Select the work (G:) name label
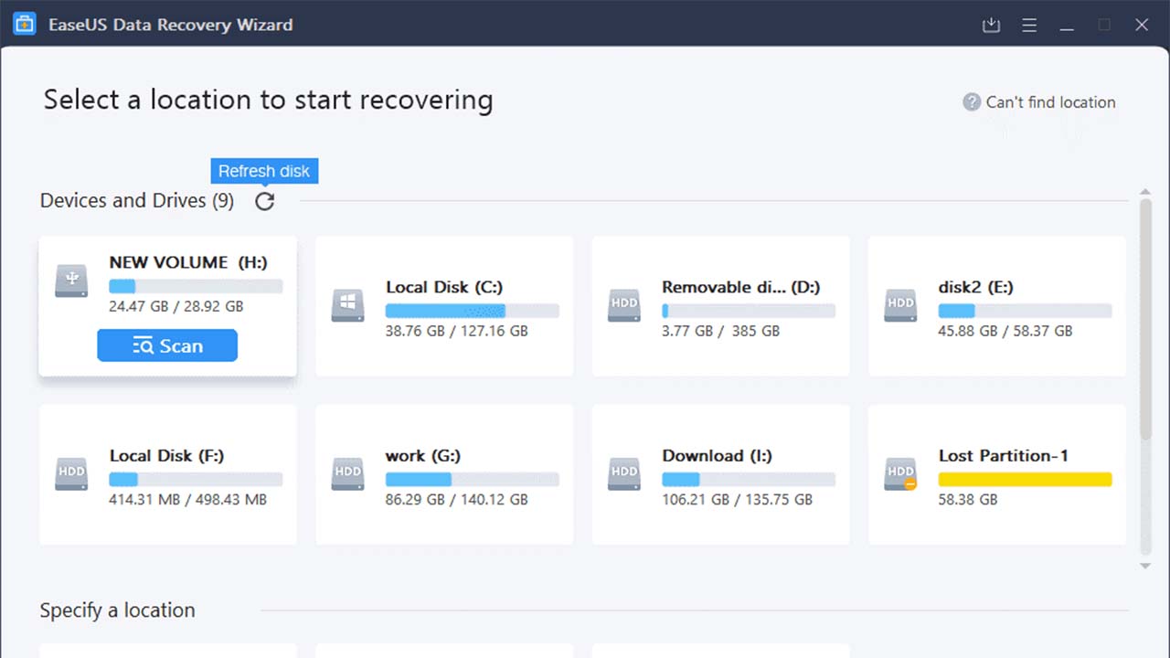The image size is (1170, 658). click(x=423, y=455)
